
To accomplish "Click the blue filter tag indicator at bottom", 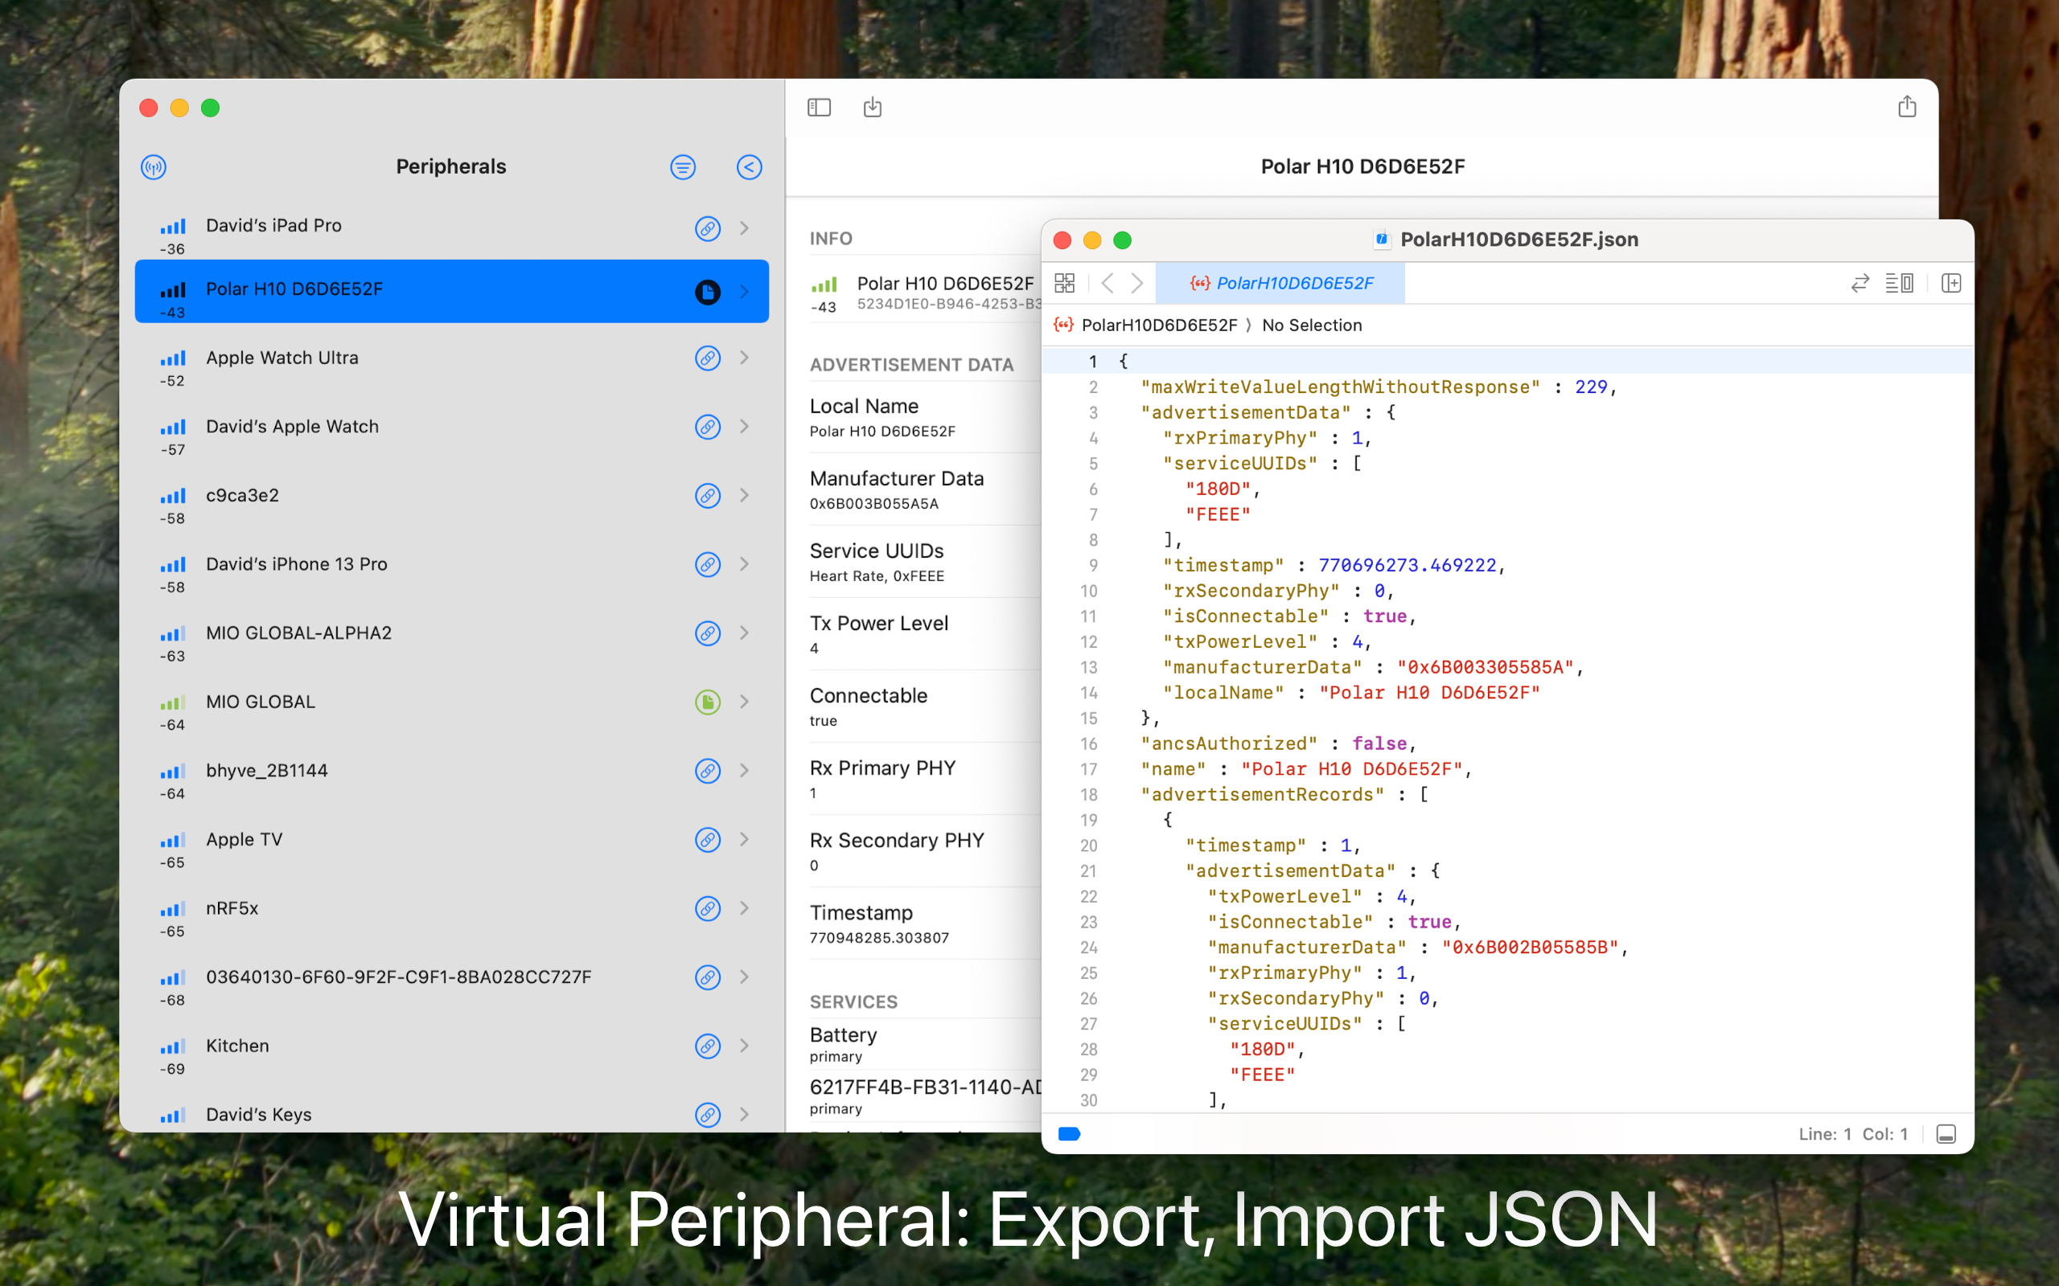I will pyautogui.click(x=1069, y=1134).
